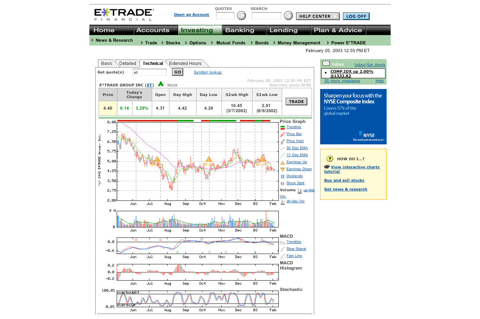Select News & Research submenu item
The image size is (480, 319).
pos(114,40)
